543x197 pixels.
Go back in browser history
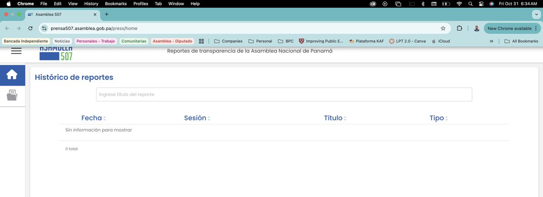coord(7,28)
